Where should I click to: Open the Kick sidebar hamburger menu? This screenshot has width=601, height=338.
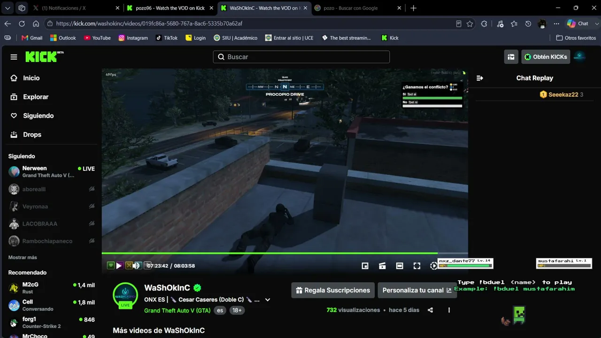[x=14, y=57]
